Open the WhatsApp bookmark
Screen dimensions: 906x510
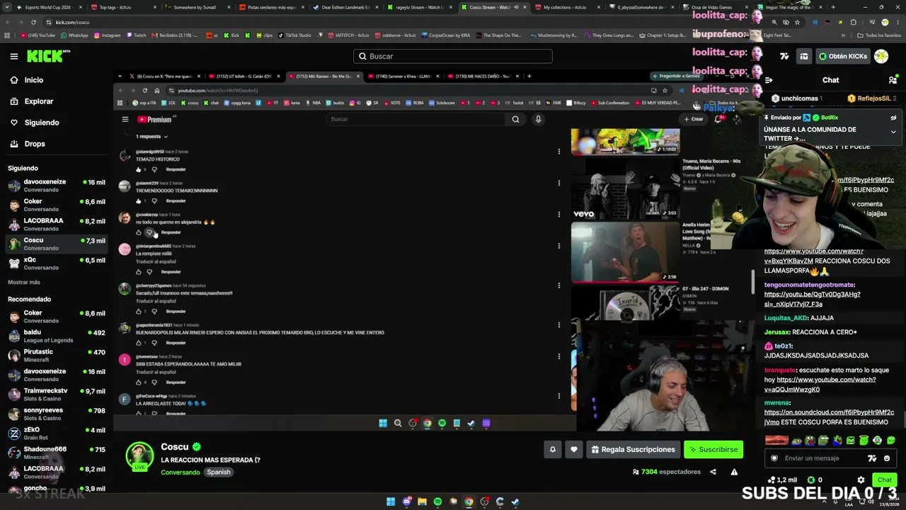(x=74, y=35)
